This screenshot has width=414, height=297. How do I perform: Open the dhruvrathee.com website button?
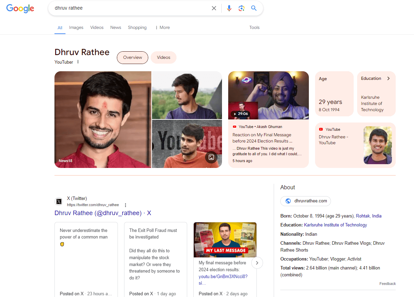(305, 201)
